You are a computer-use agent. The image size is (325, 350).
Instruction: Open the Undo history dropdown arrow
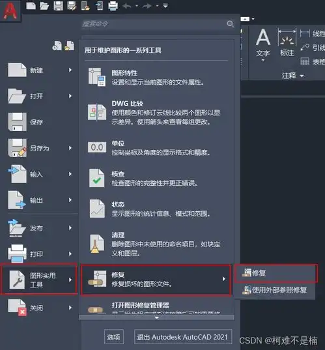coord(137,6)
